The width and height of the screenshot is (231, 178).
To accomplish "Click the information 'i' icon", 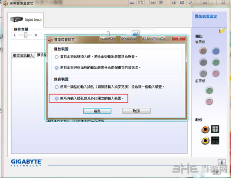I will [x=222, y=162].
